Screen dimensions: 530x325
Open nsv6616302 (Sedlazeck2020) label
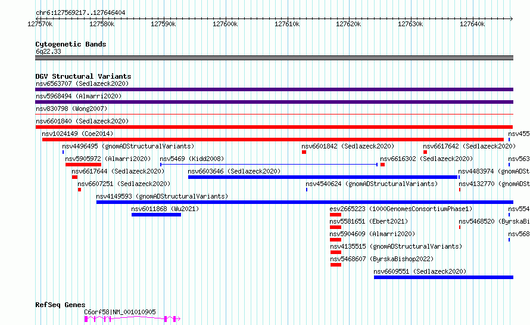(426, 159)
